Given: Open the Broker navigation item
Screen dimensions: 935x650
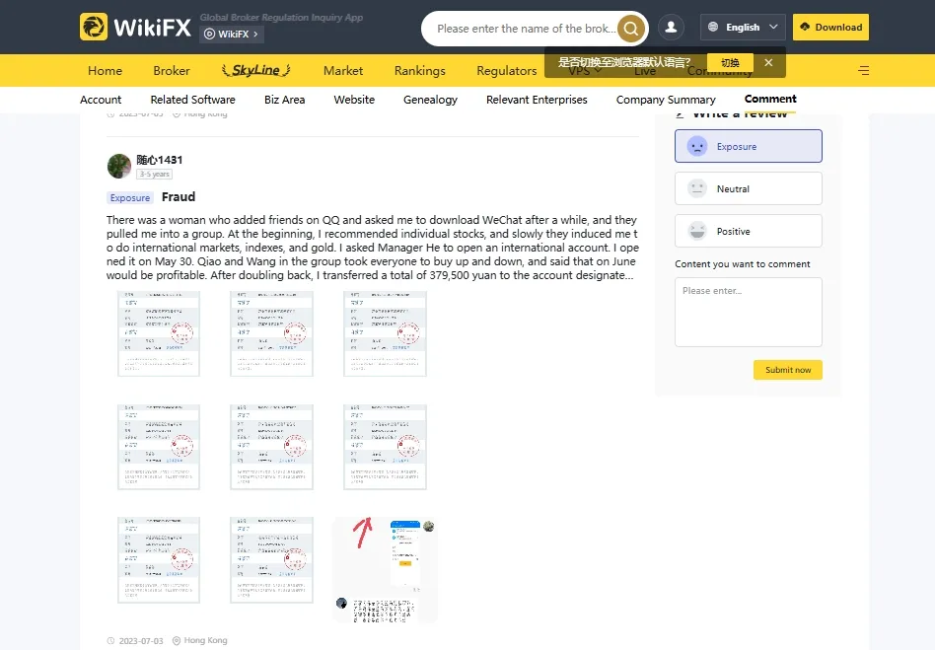Looking at the screenshot, I should tap(172, 70).
